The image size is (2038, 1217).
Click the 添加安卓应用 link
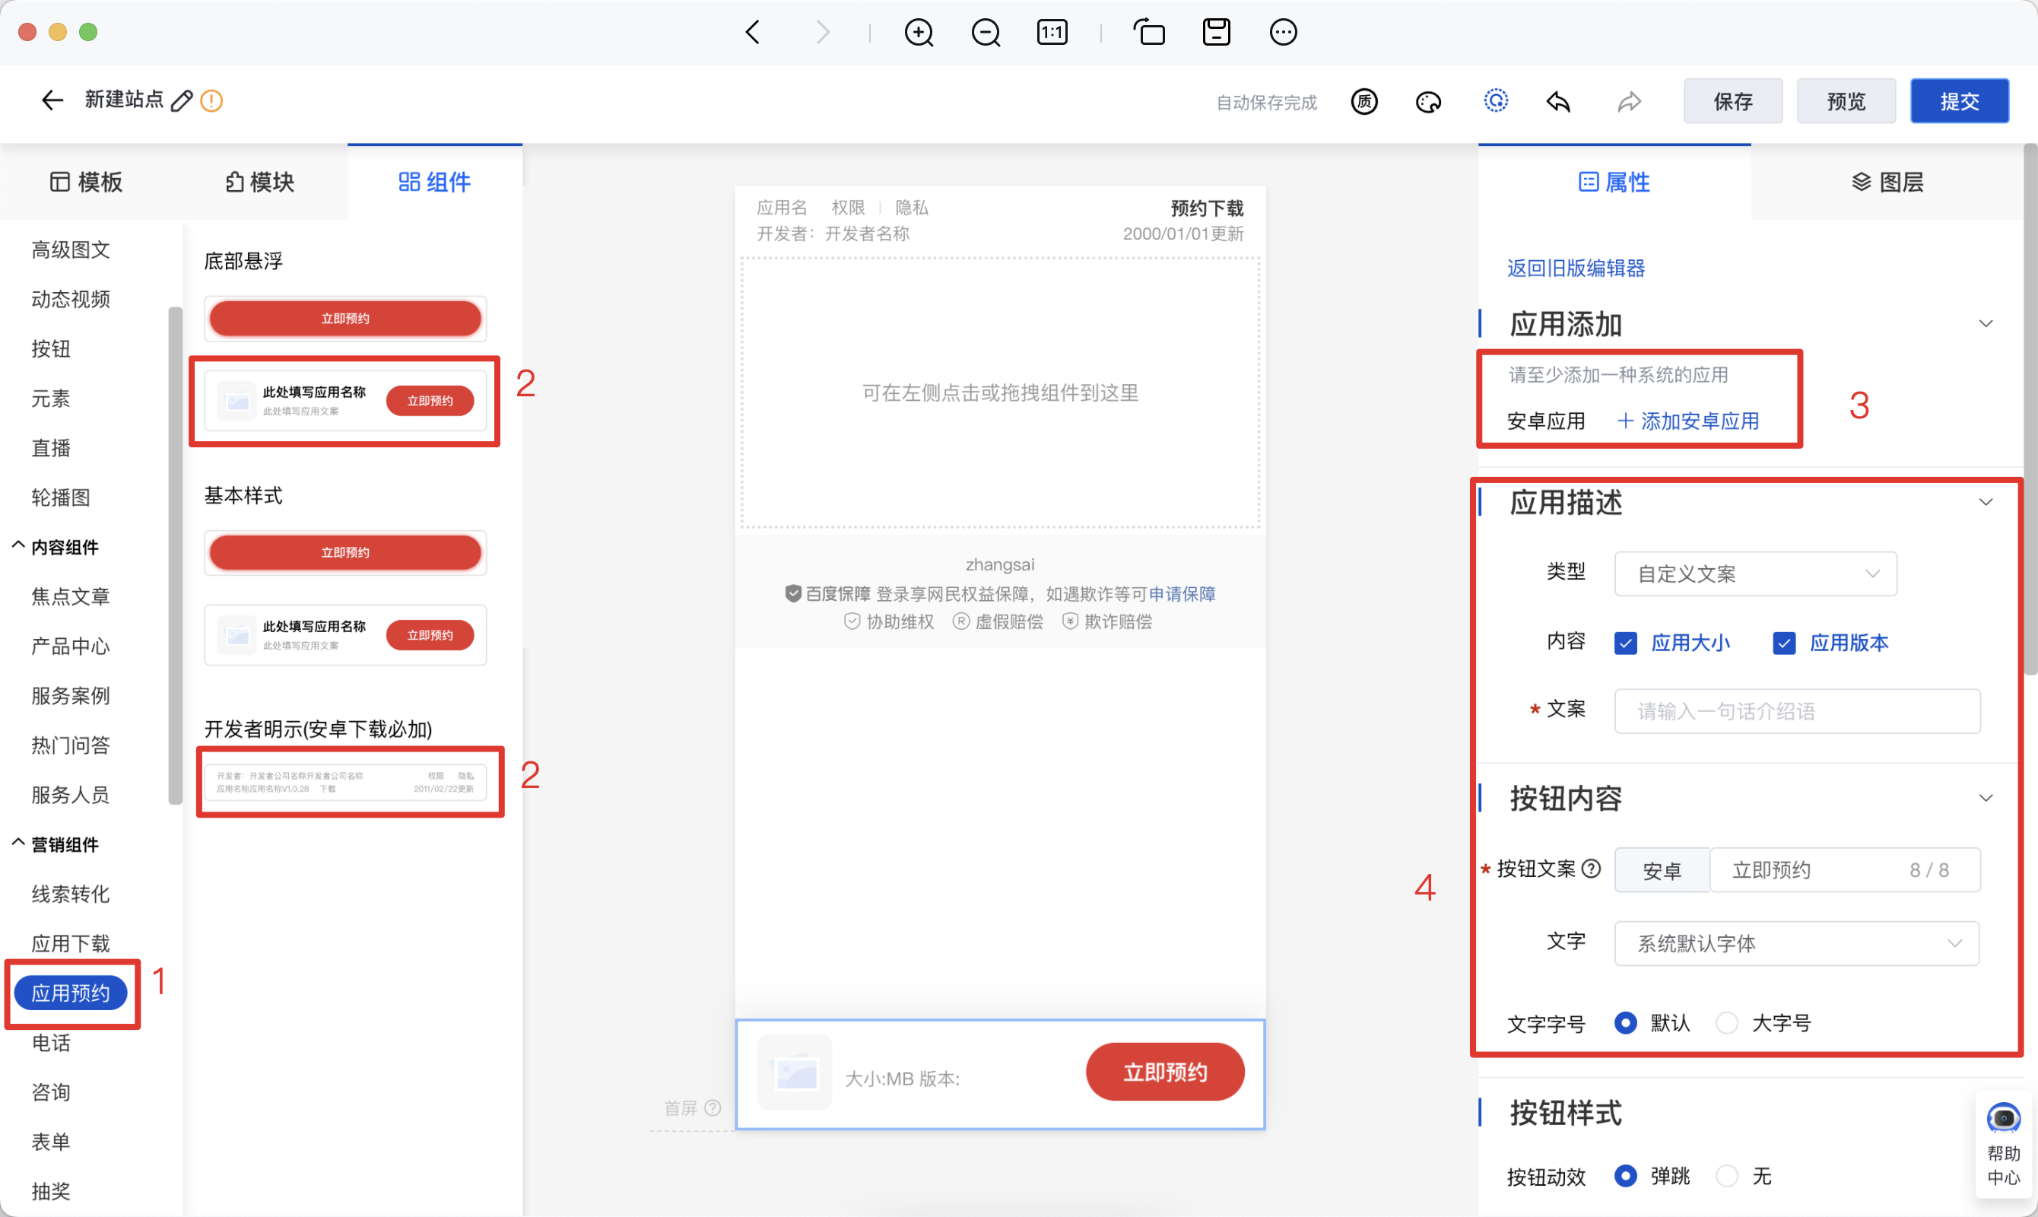tap(1688, 421)
